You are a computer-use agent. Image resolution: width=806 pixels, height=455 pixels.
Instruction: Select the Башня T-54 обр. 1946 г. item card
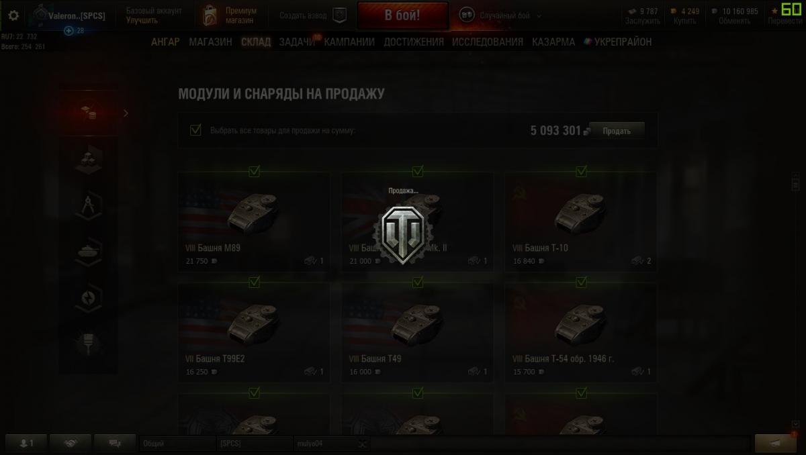[581, 333]
